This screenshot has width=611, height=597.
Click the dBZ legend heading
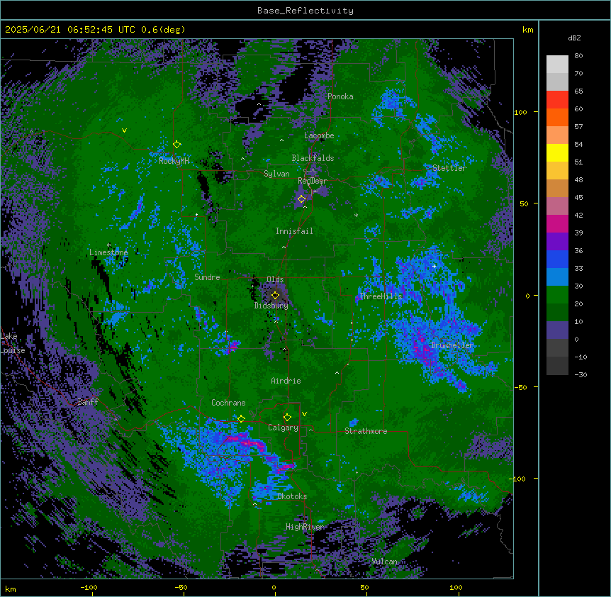coord(574,38)
